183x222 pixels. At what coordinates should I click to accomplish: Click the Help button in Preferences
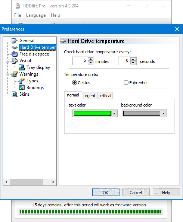pyautogui.click(x=166, y=193)
